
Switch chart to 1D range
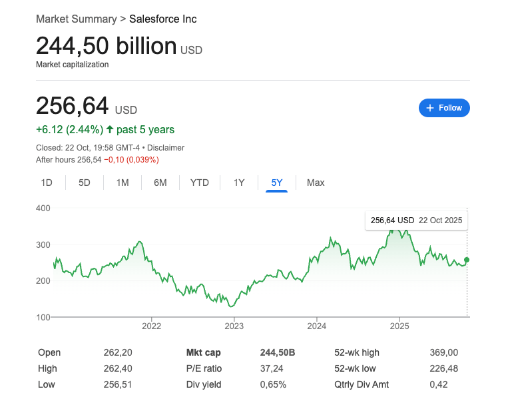(47, 183)
